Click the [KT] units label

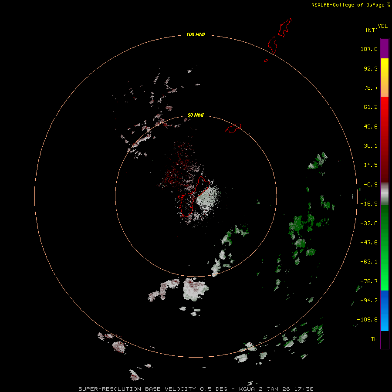click(372, 30)
